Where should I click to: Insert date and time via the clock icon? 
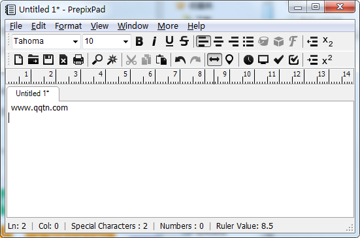click(x=248, y=59)
